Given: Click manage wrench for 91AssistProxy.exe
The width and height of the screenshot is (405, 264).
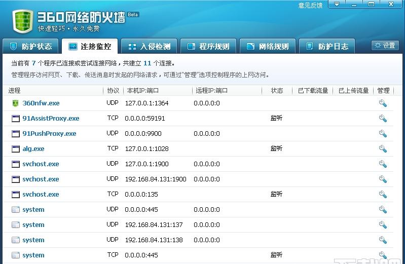Looking at the screenshot, I should click(383, 118).
